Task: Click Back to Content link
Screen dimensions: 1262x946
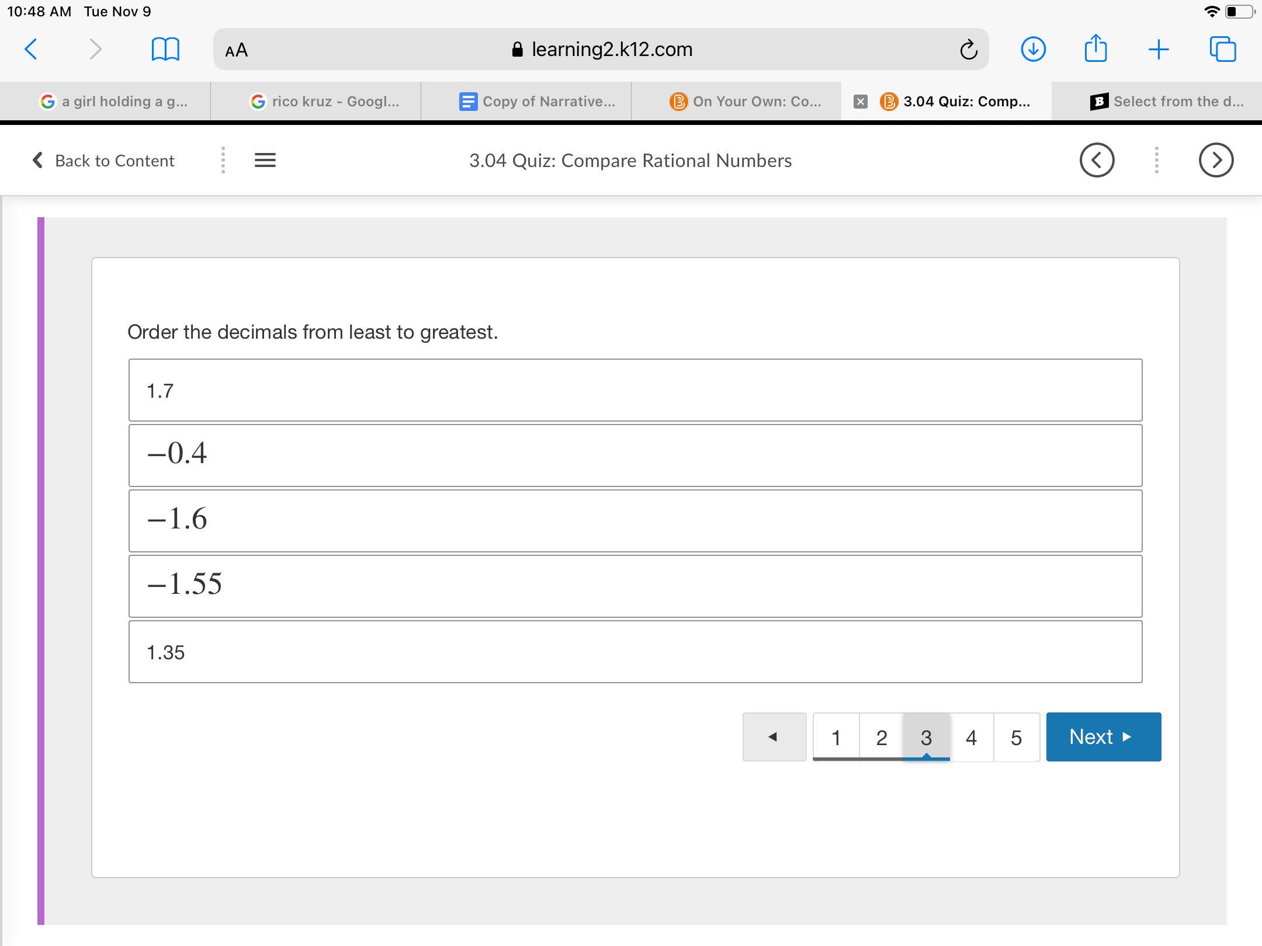Action: 104,161
